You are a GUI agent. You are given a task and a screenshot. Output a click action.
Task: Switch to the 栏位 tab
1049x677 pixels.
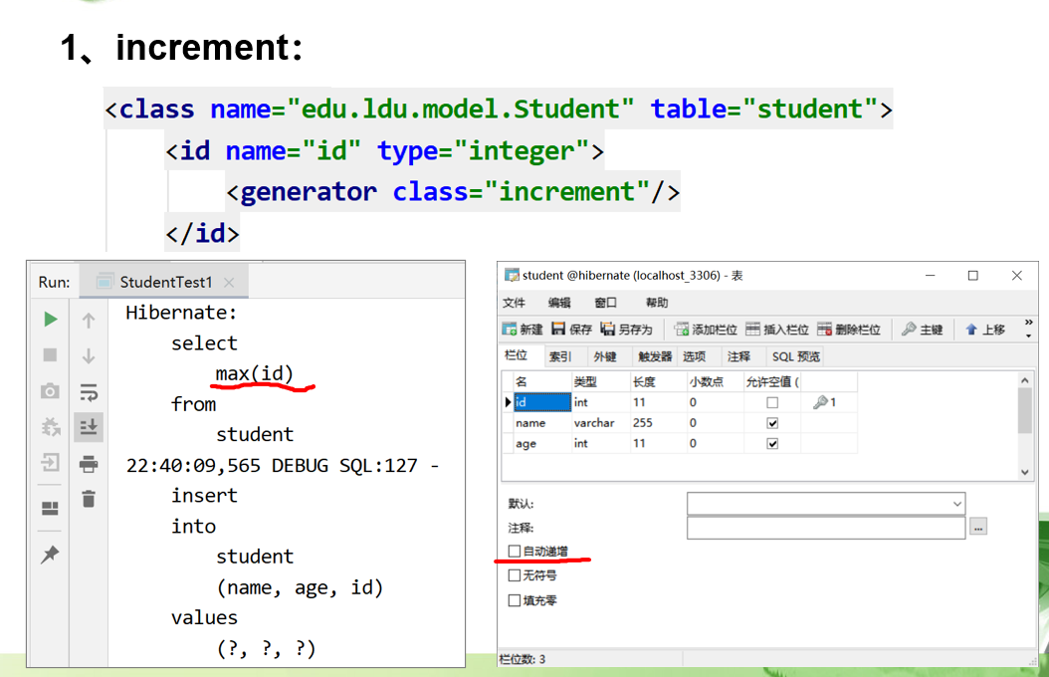516,355
